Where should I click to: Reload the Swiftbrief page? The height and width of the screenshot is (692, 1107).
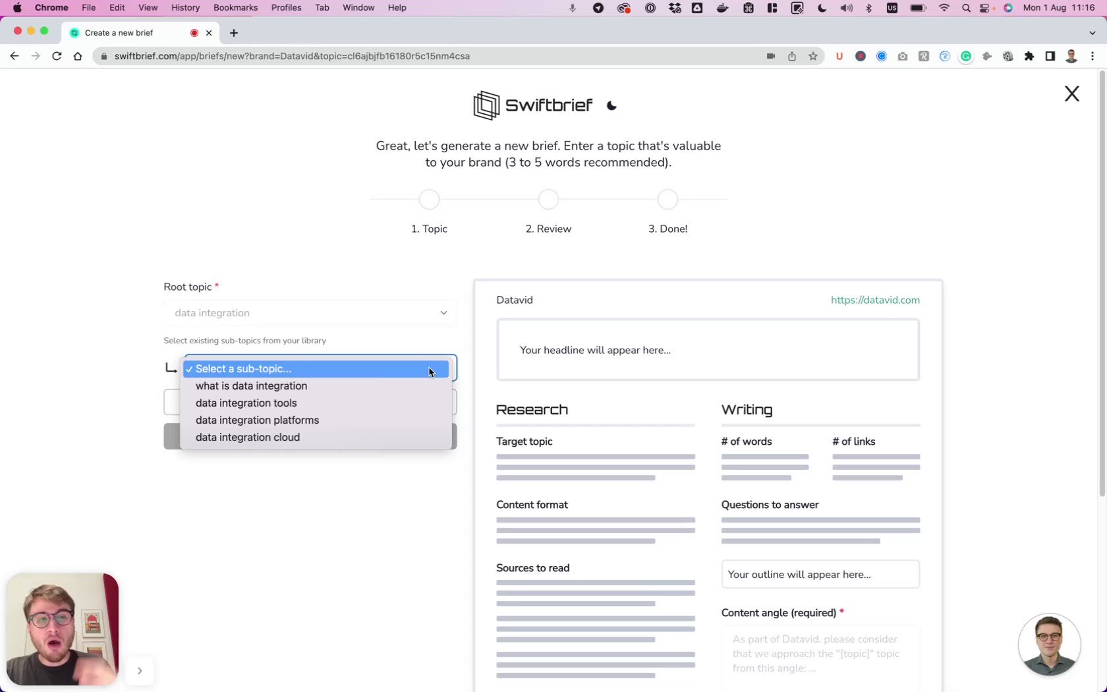point(57,56)
